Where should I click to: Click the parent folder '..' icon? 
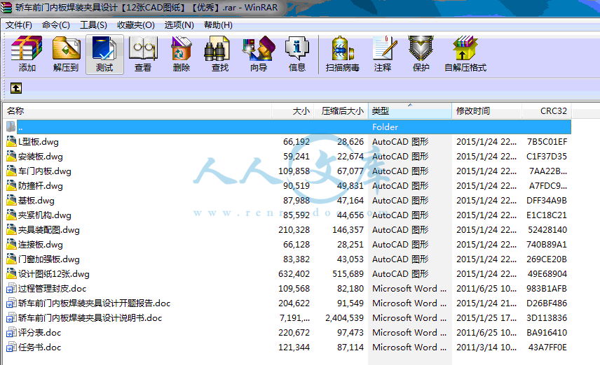coord(11,127)
